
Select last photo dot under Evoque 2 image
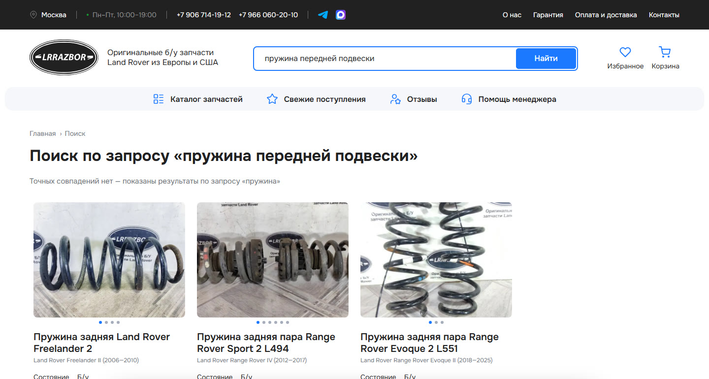[442, 322]
